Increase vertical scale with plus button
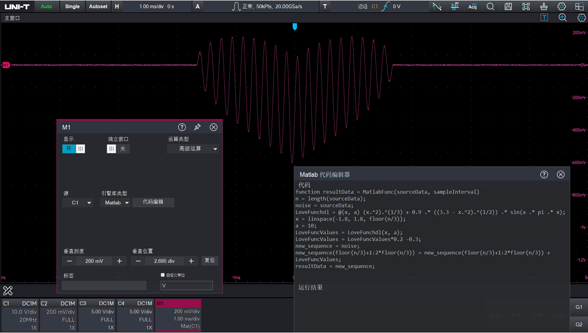Viewport: 588px width, 333px height. [x=119, y=261]
